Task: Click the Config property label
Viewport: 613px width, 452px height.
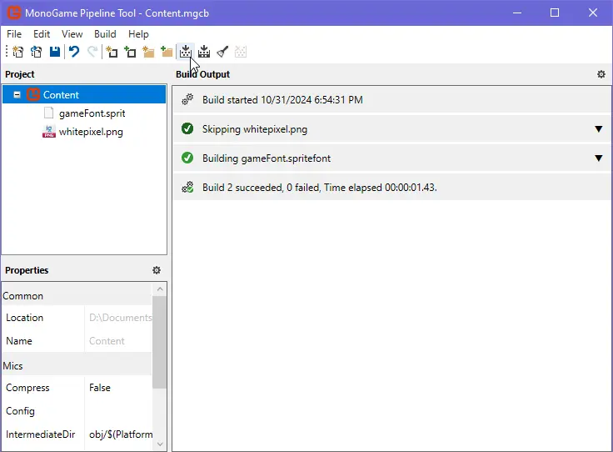Action: tap(20, 411)
